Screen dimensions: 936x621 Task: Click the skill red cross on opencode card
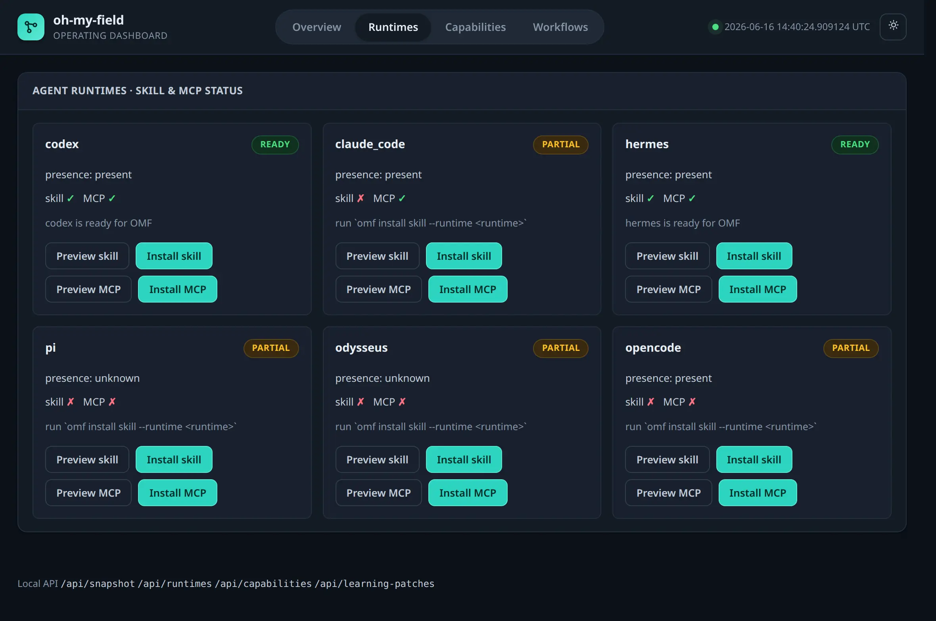coord(651,402)
